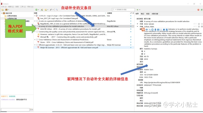
Task: Open Advanced Search magnifier icon
Action: click(57, 10)
